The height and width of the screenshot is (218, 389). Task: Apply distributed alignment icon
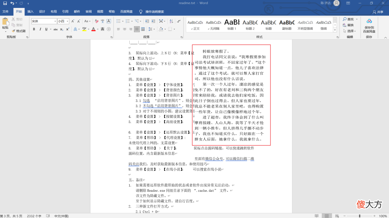(143, 29)
